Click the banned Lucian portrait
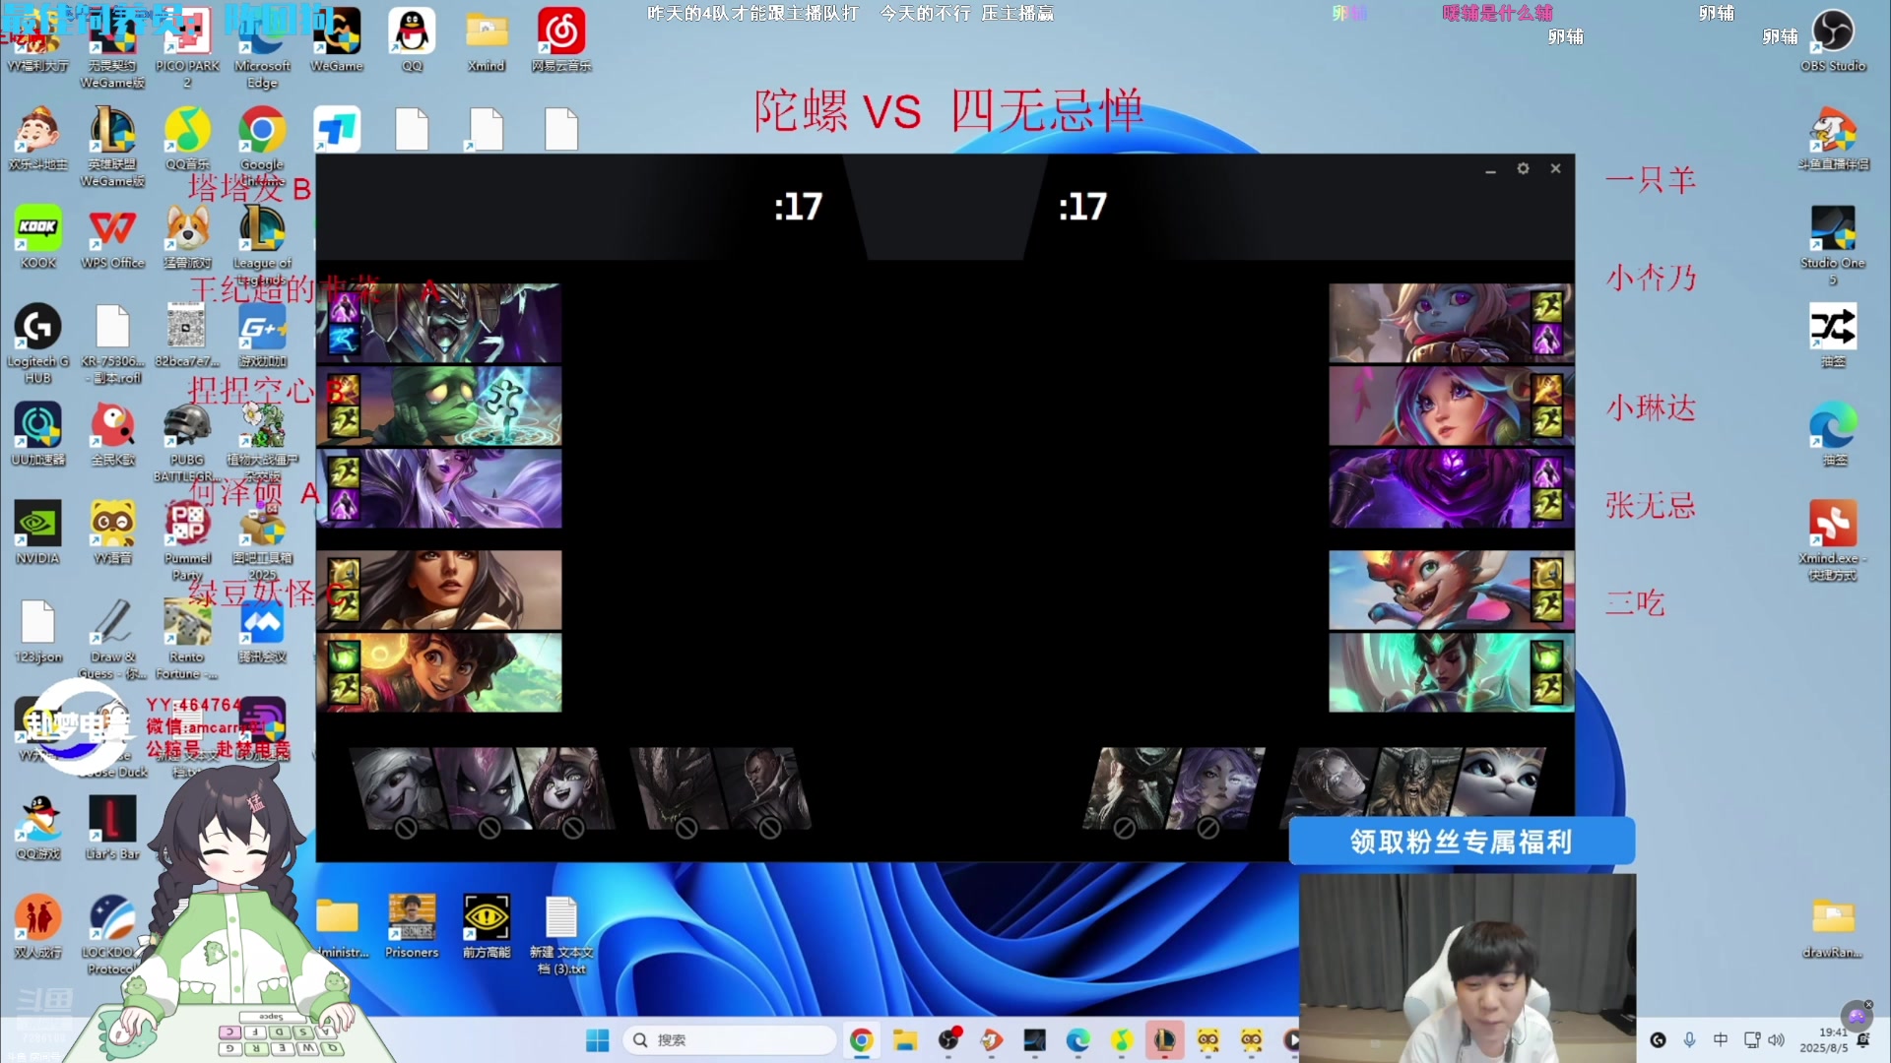 click(762, 788)
